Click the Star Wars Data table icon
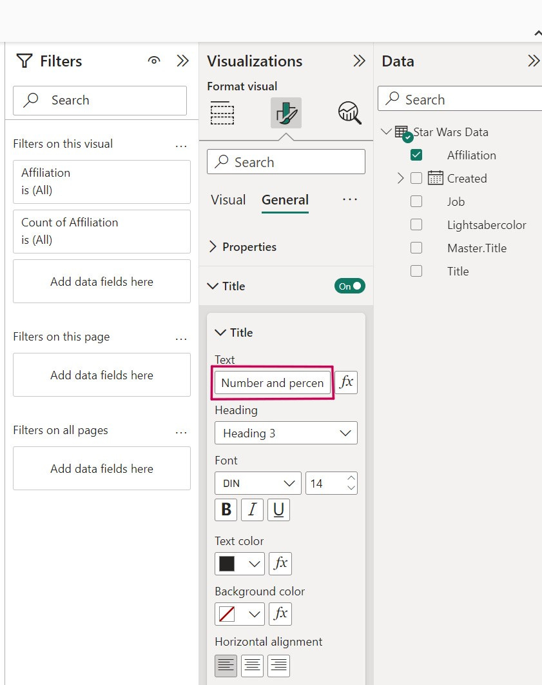Image resolution: width=542 pixels, height=685 pixels. point(402,132)
